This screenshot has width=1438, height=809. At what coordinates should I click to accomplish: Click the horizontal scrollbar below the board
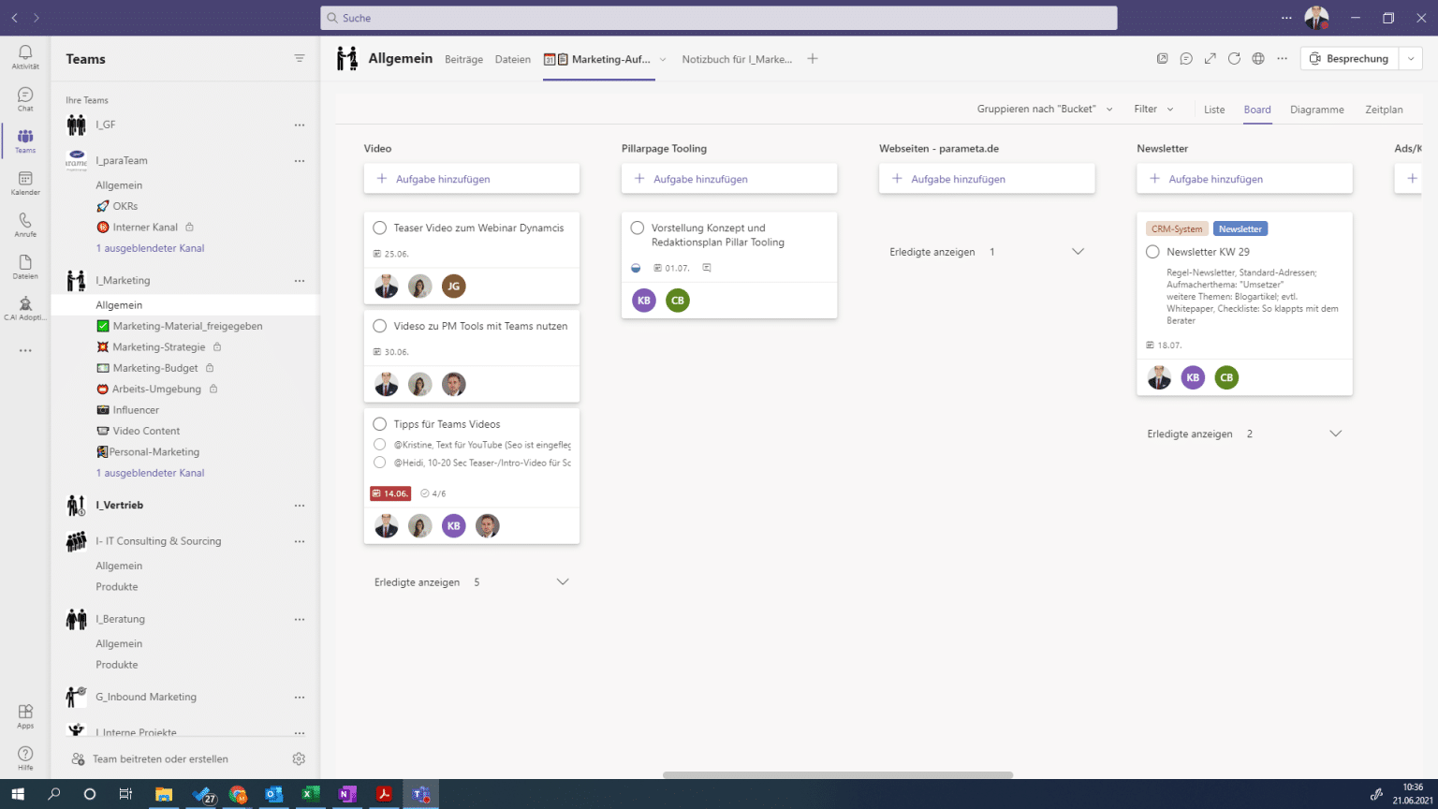(x=838, y=774)
